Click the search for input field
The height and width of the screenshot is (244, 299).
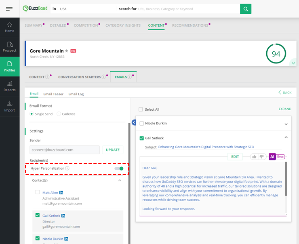[x=178, y=9]
